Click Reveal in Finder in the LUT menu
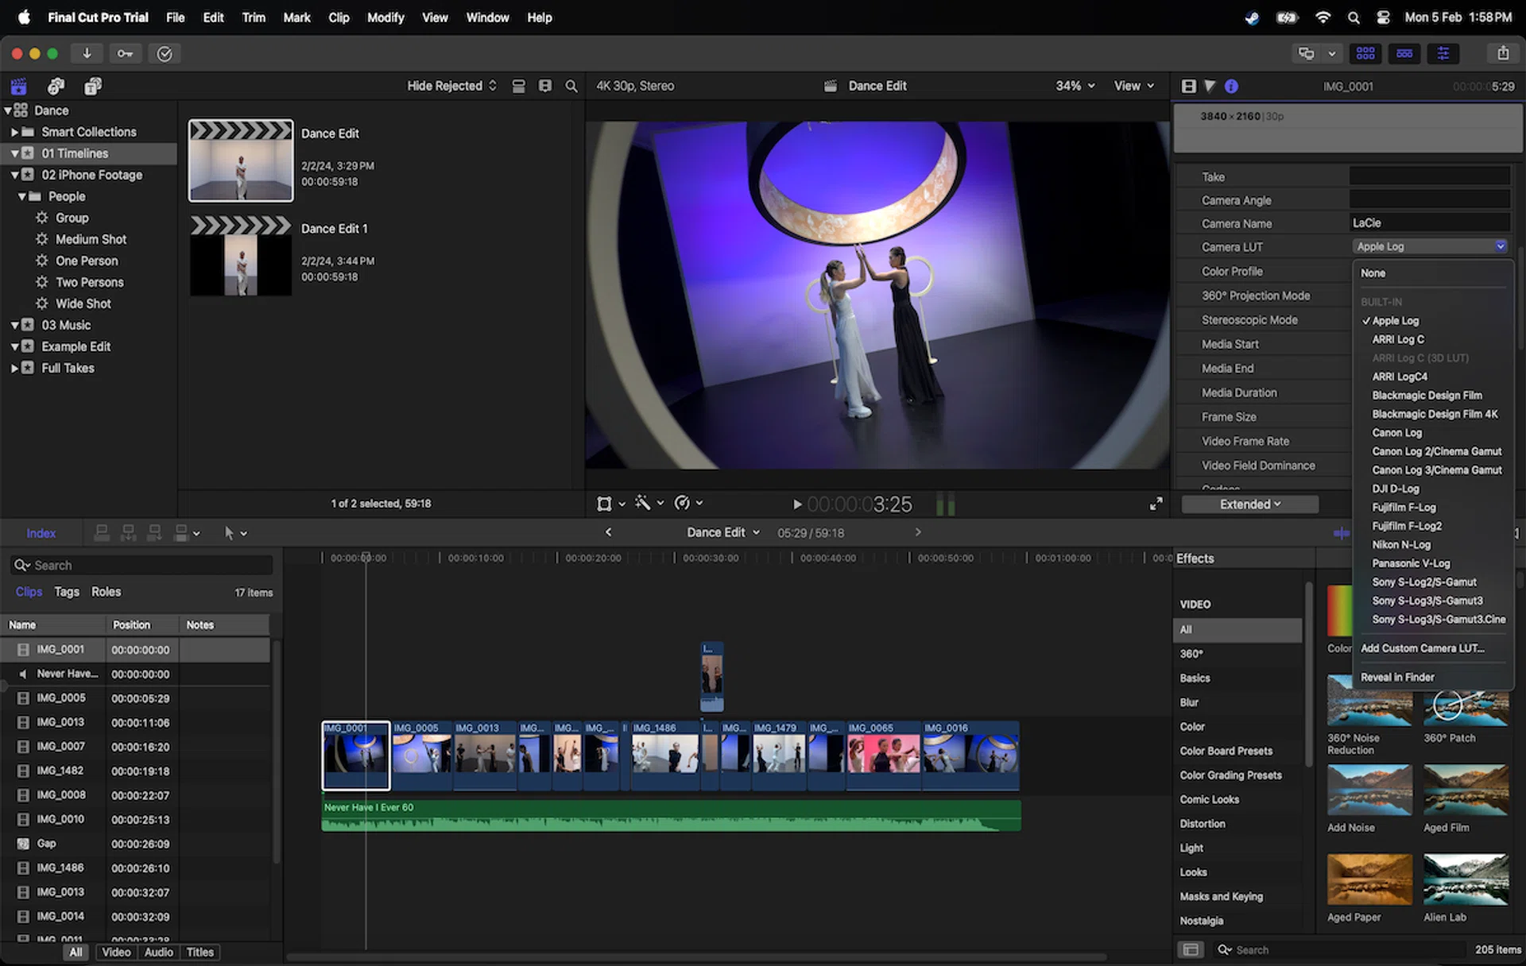Viewport: 1526px width, 966px height. 1397,676
